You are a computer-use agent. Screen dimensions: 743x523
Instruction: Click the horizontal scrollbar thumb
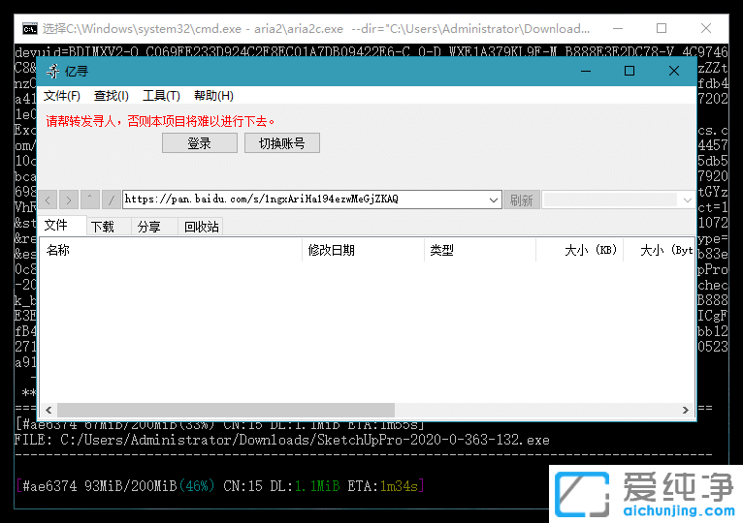[x=226, y=410]
